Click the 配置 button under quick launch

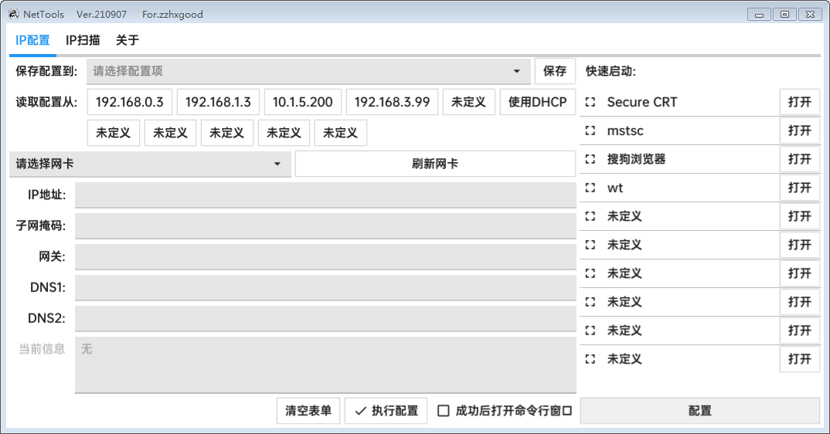(699, 411)
